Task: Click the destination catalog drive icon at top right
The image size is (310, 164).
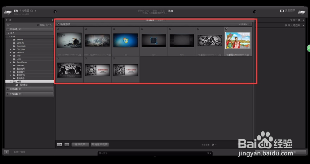Action: coord(302,12)
